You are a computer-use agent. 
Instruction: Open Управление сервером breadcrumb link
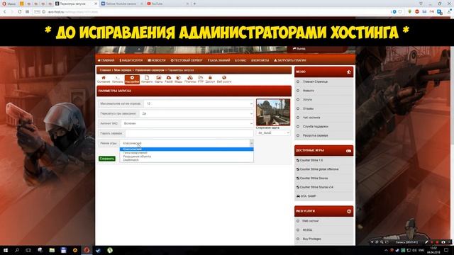coord(150,70)
